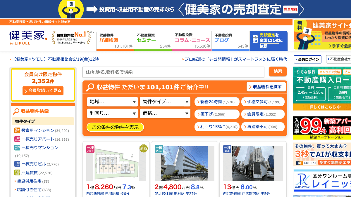The image size is (351, 197).
Task: Select the 値下げ filter
Action: click(x=217, y=114)
